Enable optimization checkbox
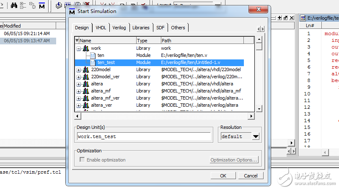 [82, 159]
